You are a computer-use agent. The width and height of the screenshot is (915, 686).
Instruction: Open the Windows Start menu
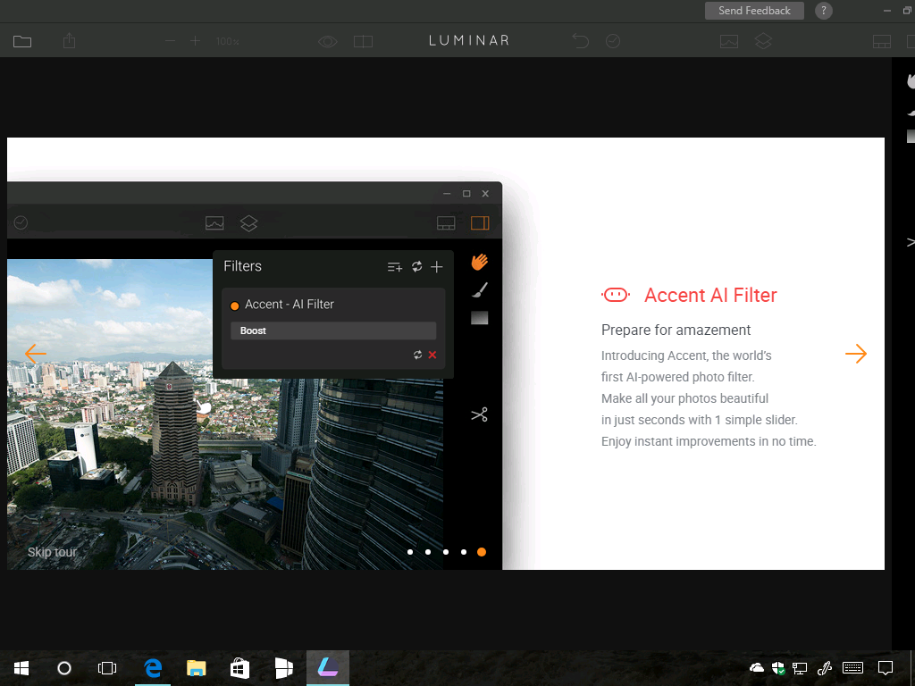21,668
